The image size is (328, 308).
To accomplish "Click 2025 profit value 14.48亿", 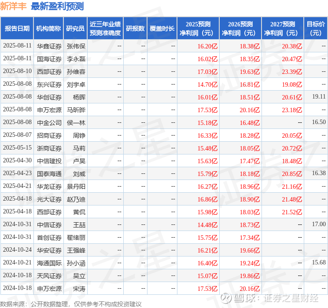I will point(207,225).
